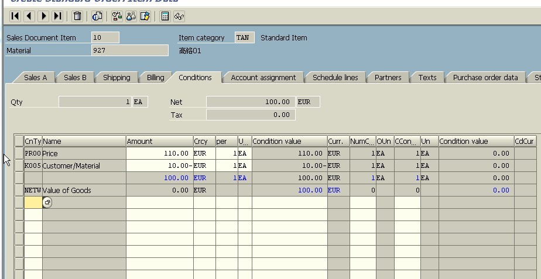541x279 pixels.
Task: Click the Qty field showing 1
Action: pos(95,102)
